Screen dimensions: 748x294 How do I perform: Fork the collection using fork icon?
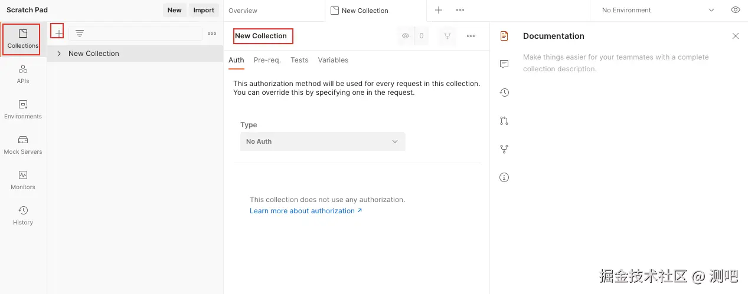point(448,36)
